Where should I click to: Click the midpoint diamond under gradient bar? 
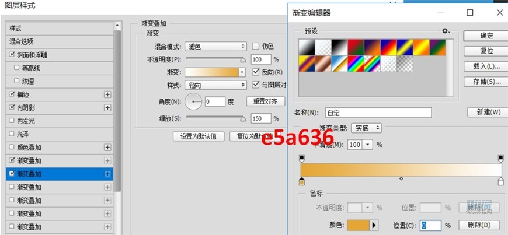[401, 178]
